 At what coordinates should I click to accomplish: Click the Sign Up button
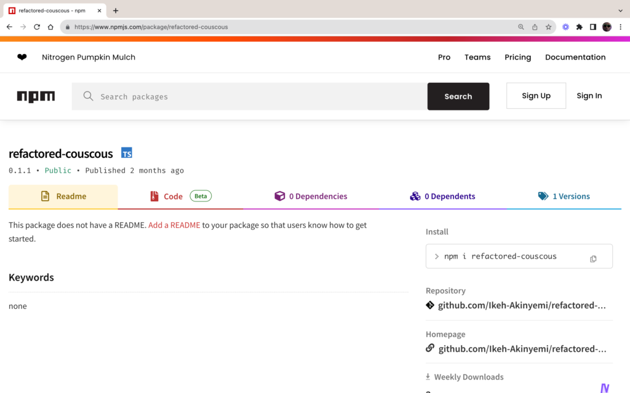536,96
